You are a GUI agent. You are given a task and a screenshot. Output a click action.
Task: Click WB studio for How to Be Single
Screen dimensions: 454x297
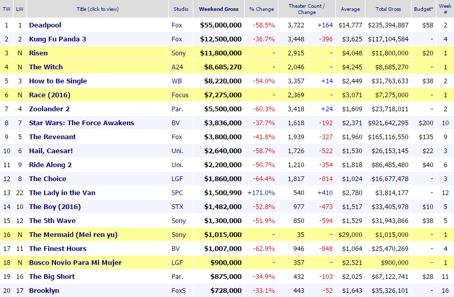click(x=177, y=81)
